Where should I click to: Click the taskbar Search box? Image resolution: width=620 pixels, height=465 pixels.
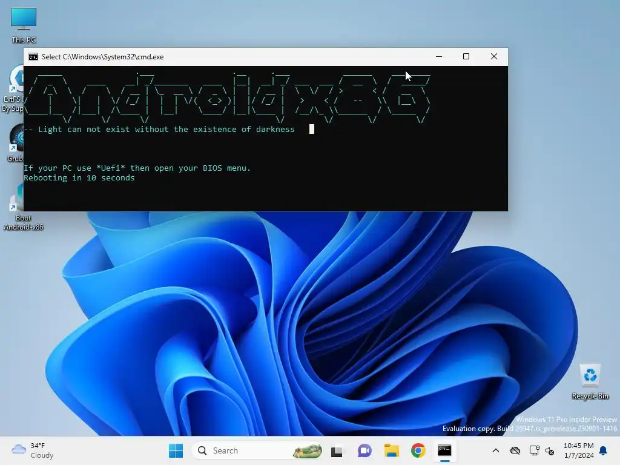click(x=257, y=450)
